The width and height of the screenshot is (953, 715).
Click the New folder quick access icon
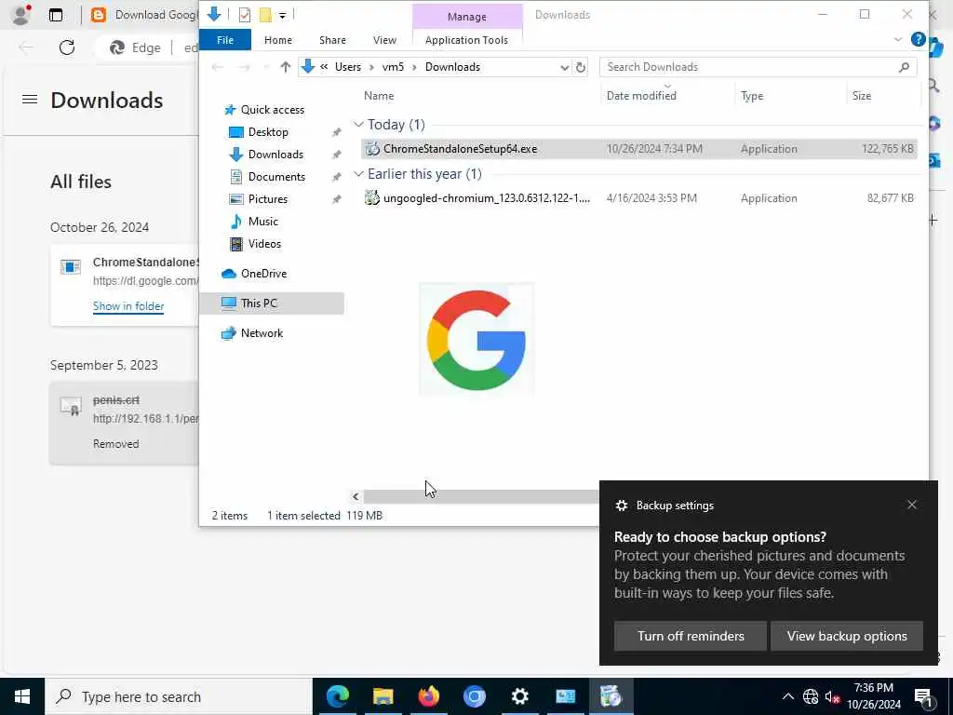265,15
